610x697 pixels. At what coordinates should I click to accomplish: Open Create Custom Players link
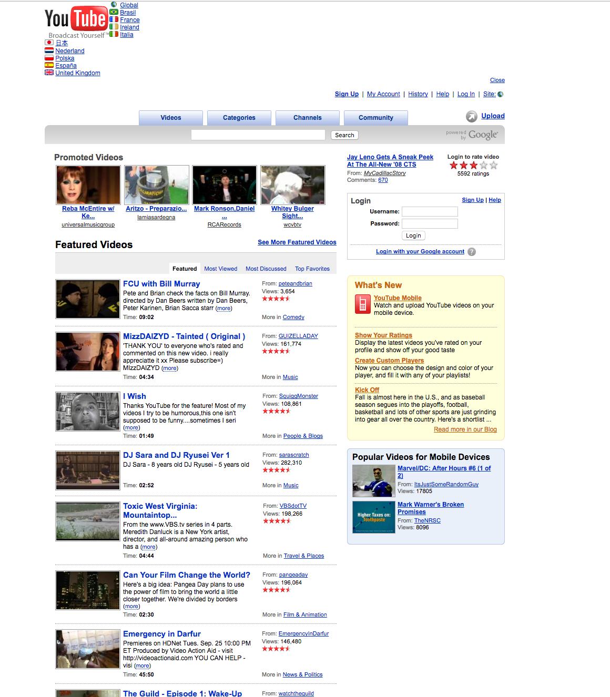point(389,361)
